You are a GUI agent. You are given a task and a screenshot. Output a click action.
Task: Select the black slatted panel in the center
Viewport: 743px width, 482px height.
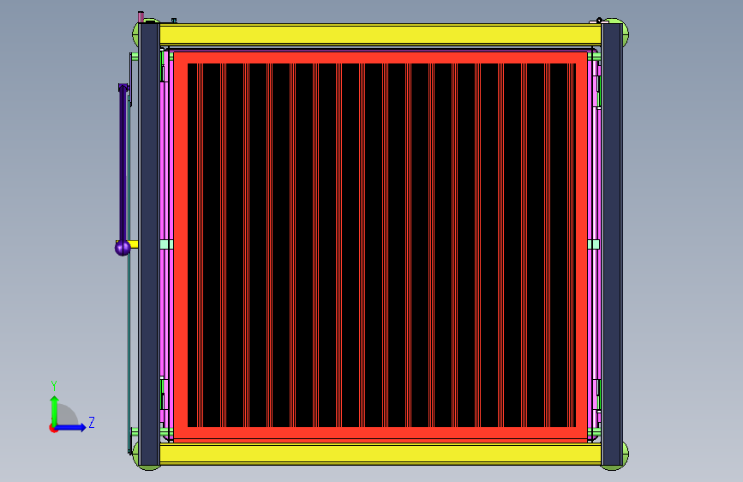pos(381,245)
